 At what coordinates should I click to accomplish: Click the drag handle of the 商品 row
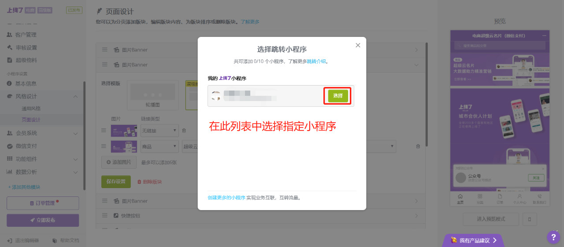(x=104, y=146)
